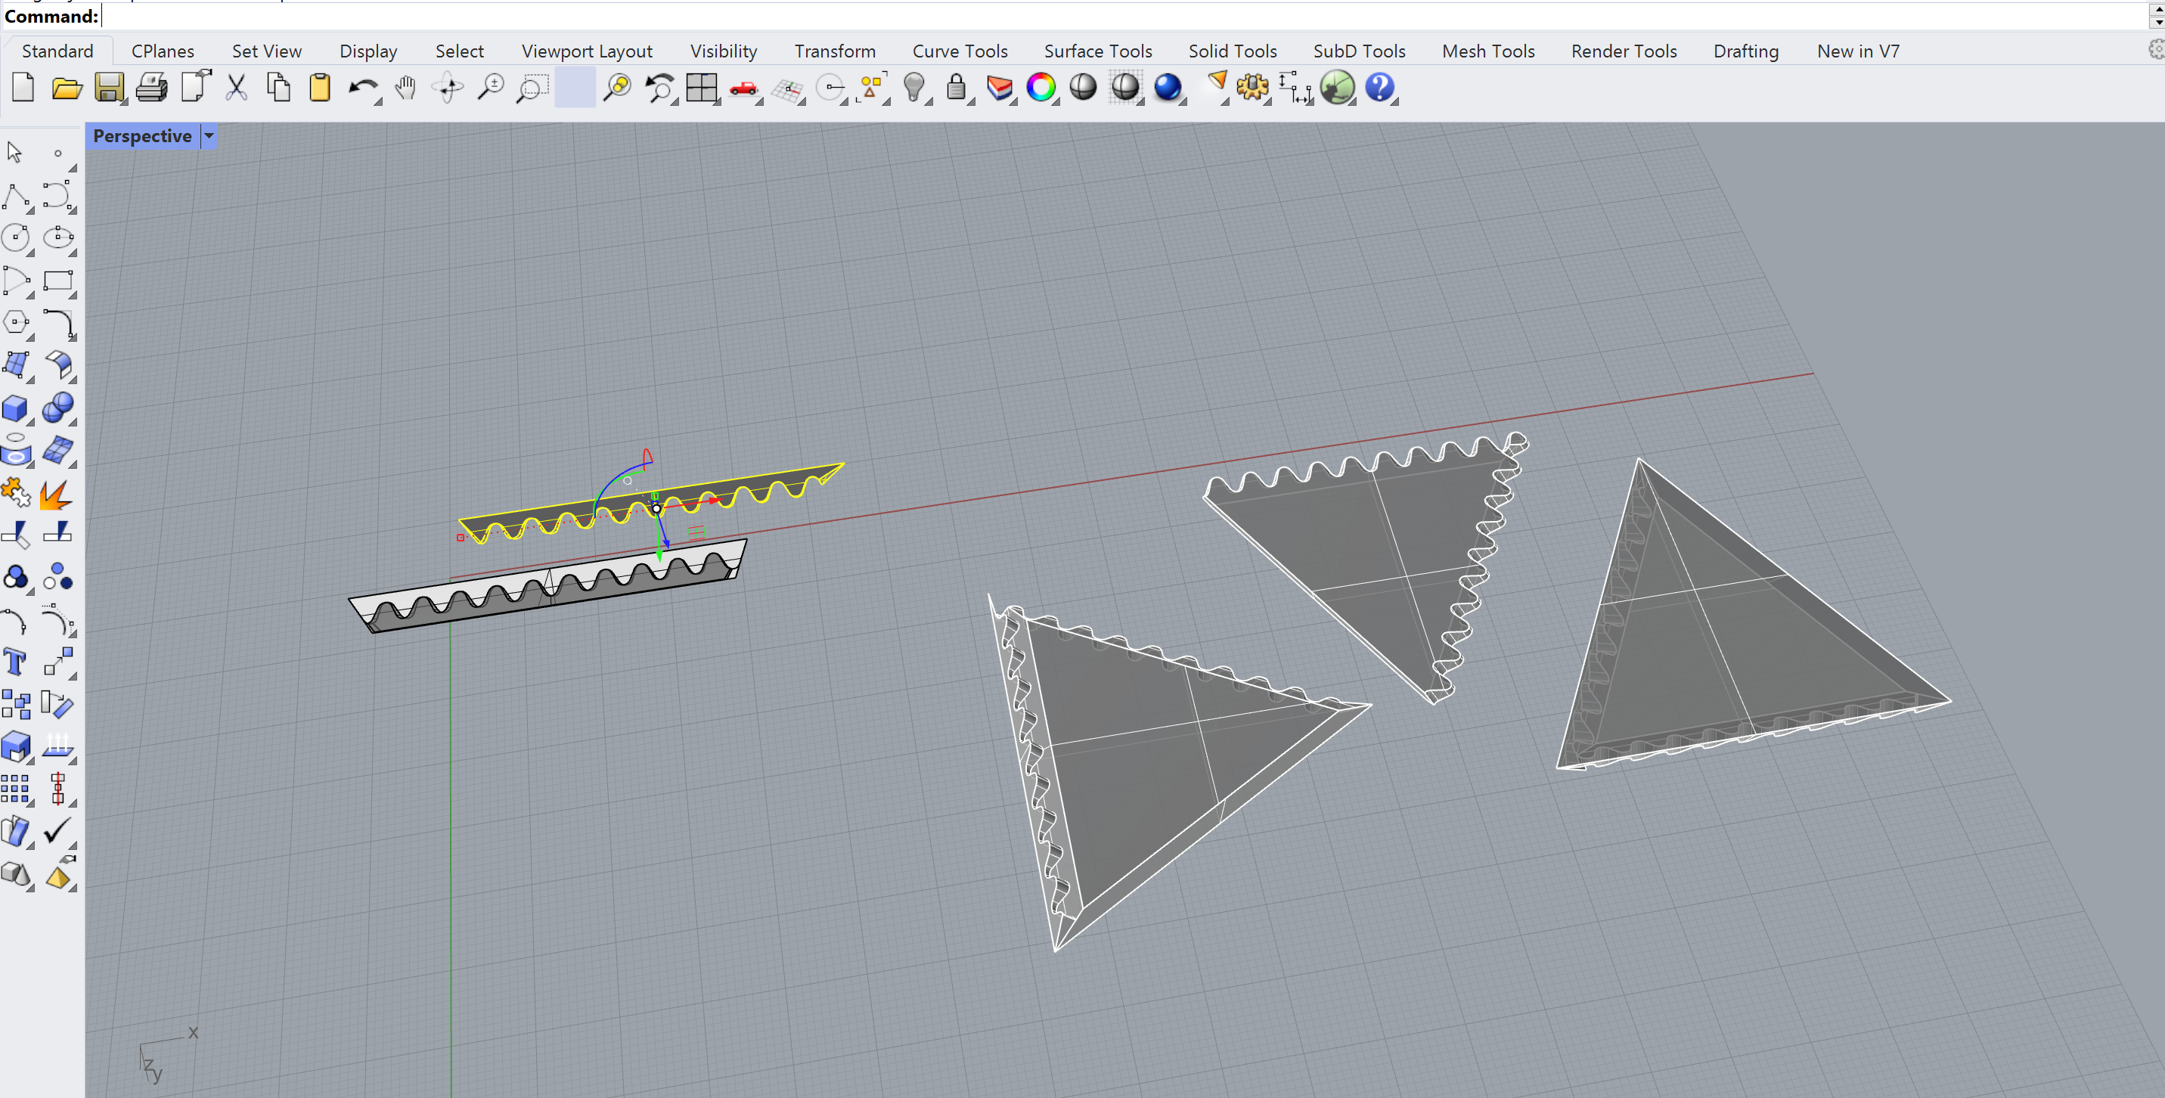Click the Rectangular Array icon in sidebar
2165x1098 pixels.
click(15, 789)
